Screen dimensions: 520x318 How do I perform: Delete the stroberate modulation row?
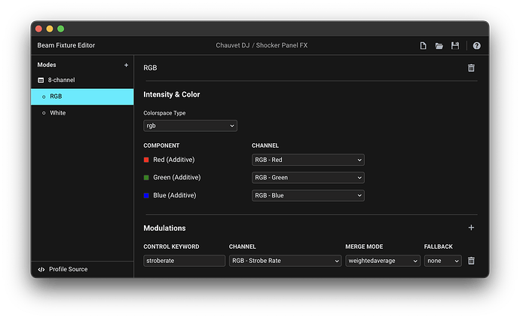[471, 261]
